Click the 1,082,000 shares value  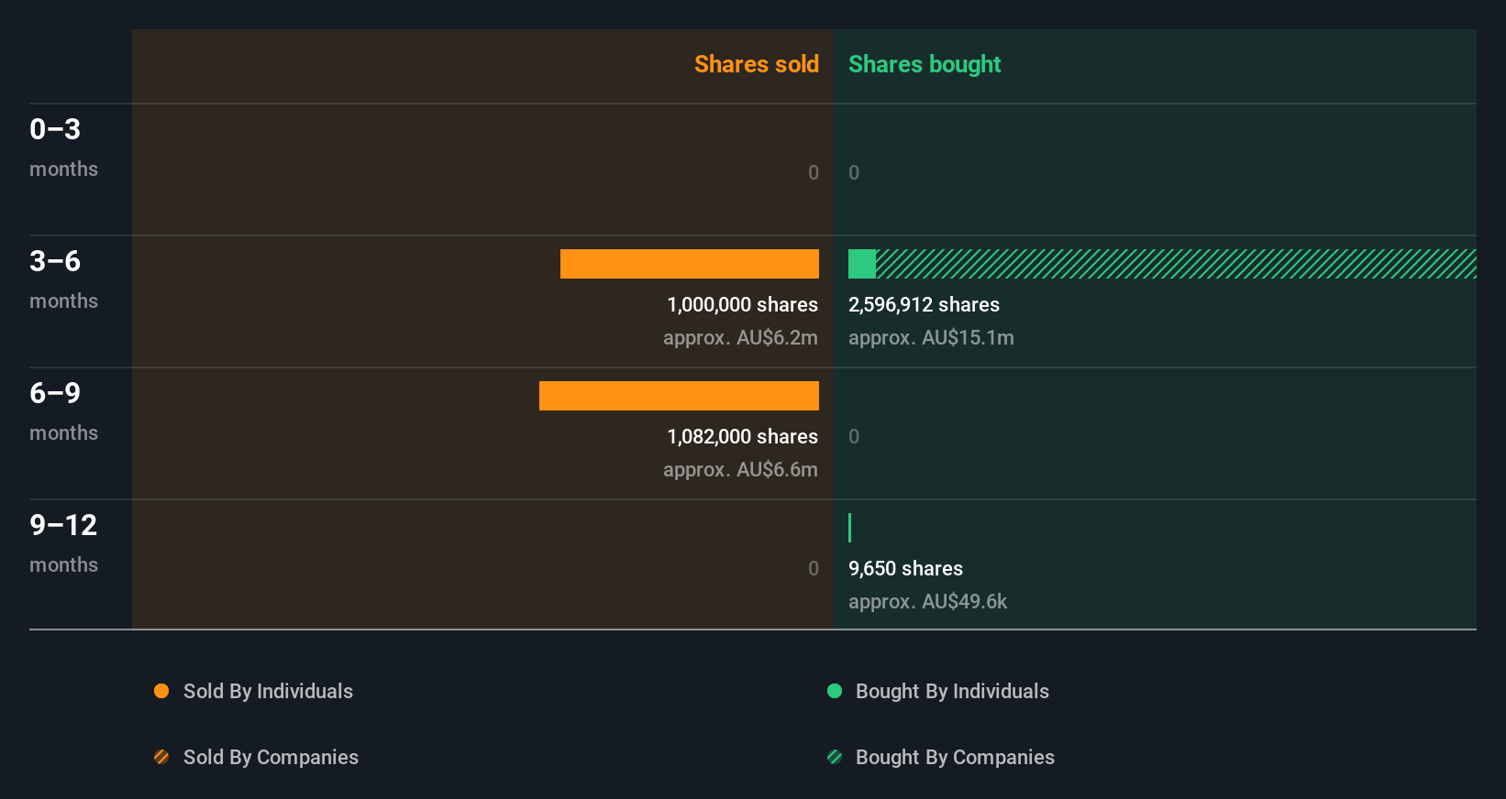click(743, 437)
